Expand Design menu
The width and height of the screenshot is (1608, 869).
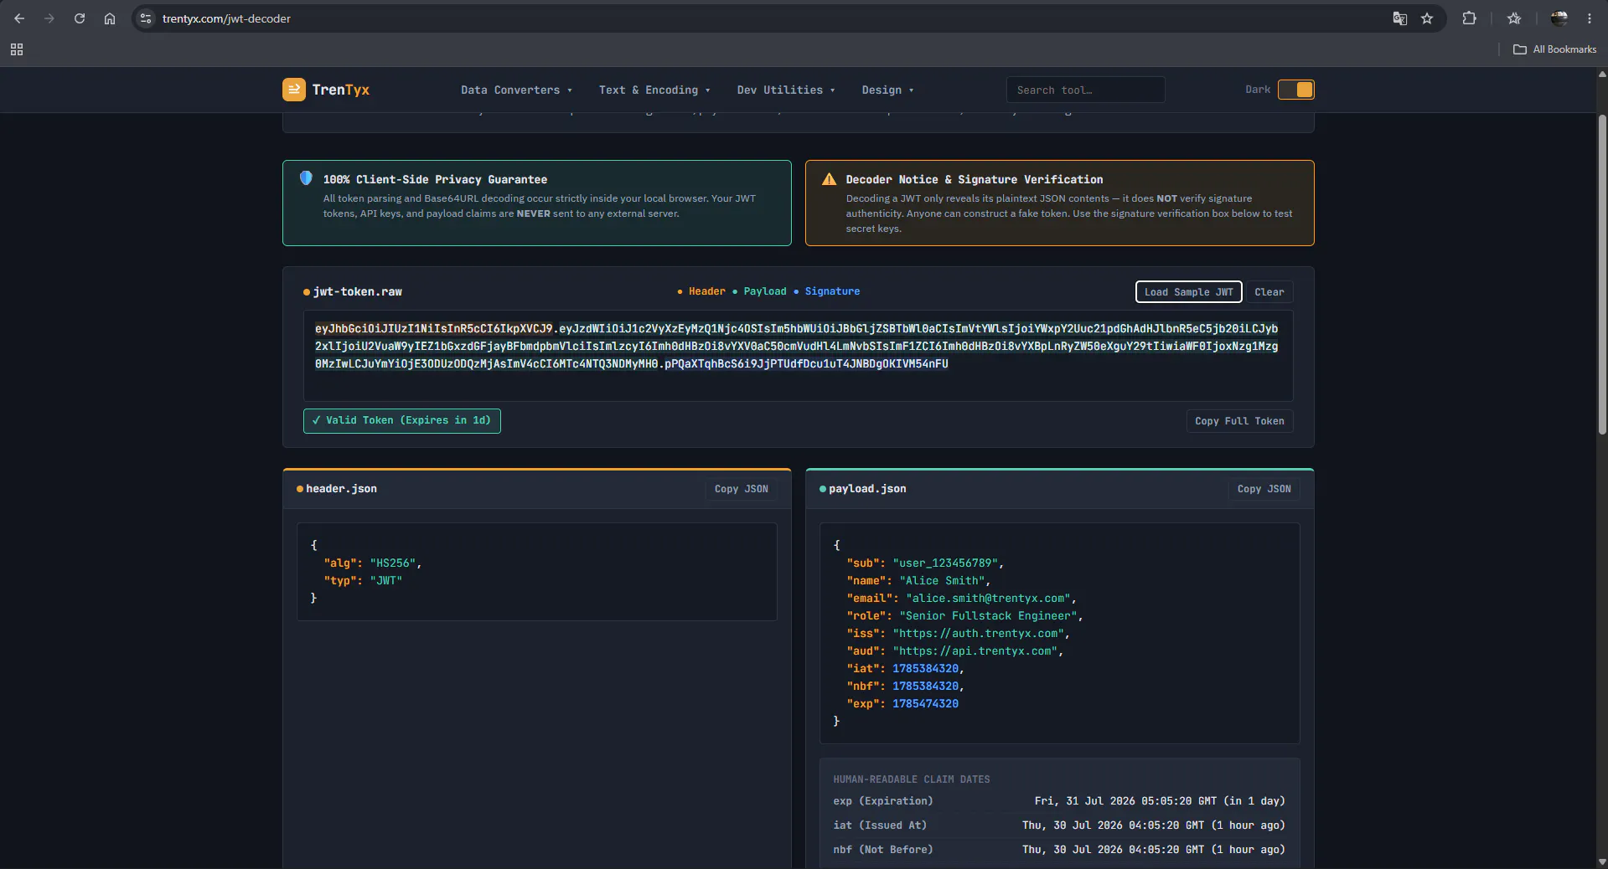point(887,90)
